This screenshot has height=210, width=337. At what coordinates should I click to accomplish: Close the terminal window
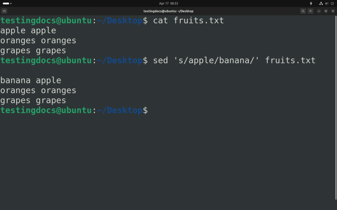(x=333, y=11)
